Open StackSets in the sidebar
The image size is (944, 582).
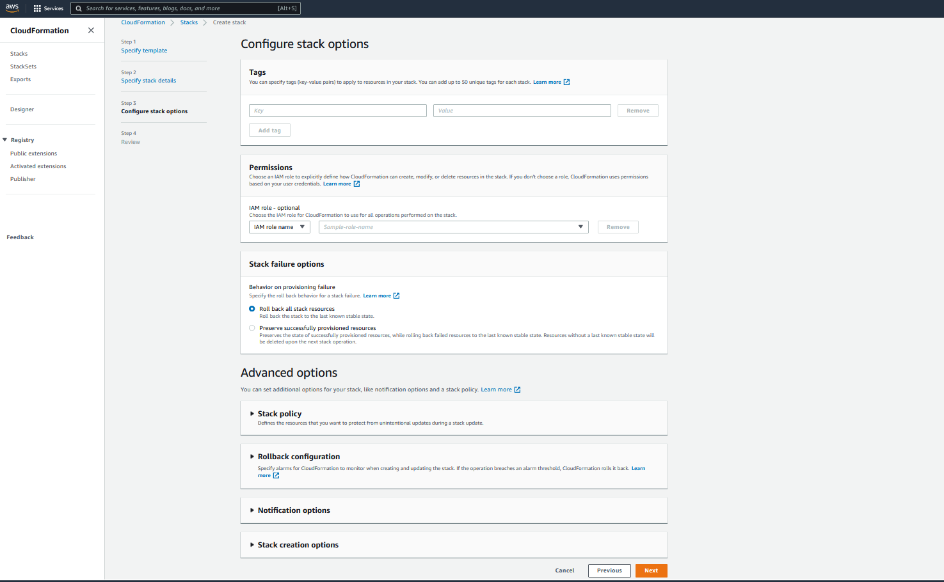point(24,67)
